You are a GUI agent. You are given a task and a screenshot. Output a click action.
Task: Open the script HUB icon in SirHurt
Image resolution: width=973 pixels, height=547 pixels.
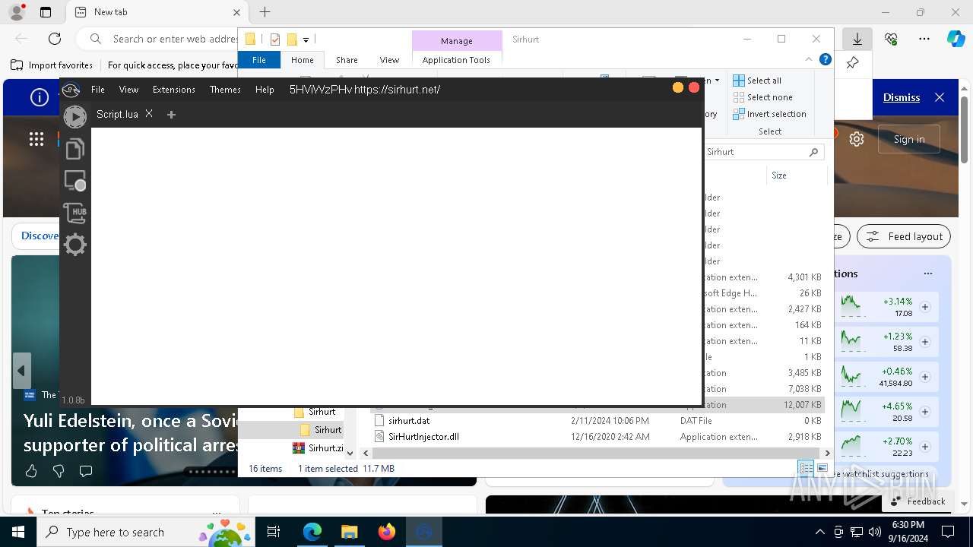tap(74, 213)
